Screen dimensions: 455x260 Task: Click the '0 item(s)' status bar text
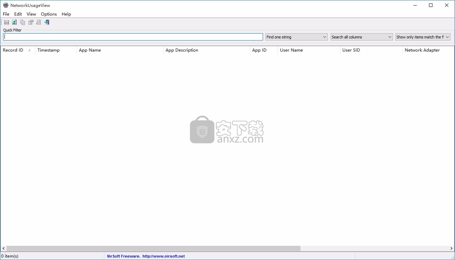(10, 256)
